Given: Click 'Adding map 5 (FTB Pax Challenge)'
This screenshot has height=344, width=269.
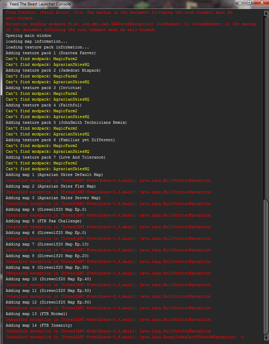Looking at the screenshot, I should pos(44,221).
